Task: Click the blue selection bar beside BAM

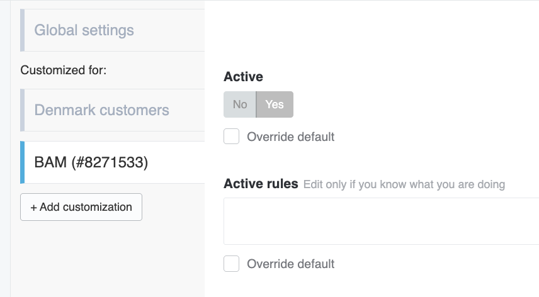Action: 22,162
